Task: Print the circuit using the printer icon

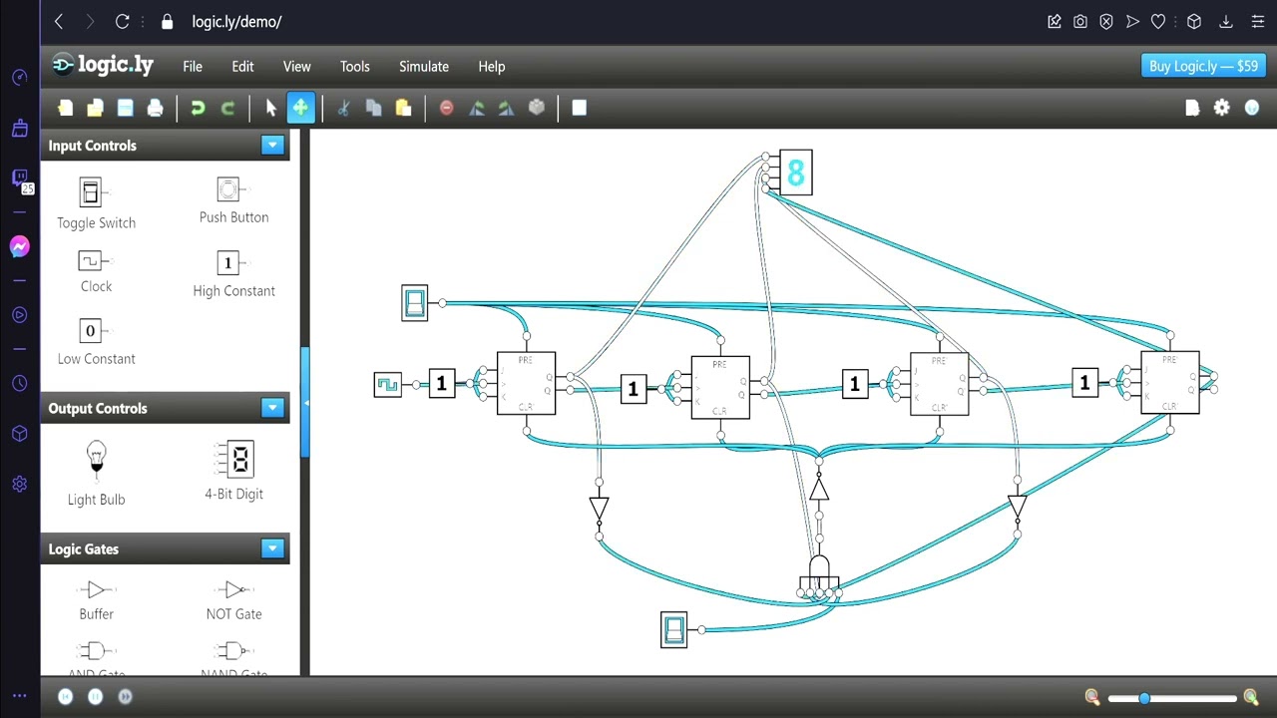Action: (x=155, y=108)
